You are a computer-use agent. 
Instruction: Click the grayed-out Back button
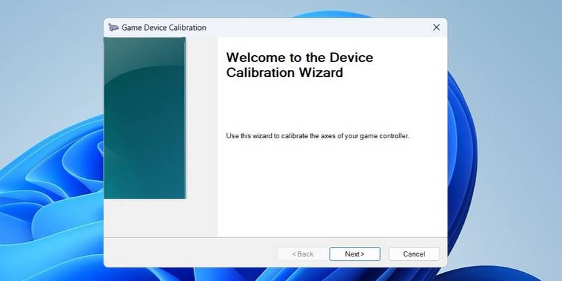[x=302, y=254]
